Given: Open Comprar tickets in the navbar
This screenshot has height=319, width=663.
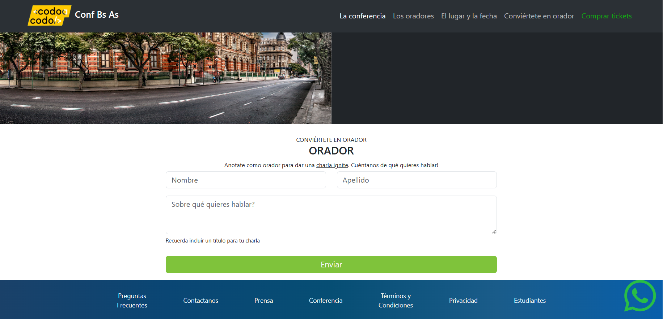Looking at the screenshot, I should (607, 16).
